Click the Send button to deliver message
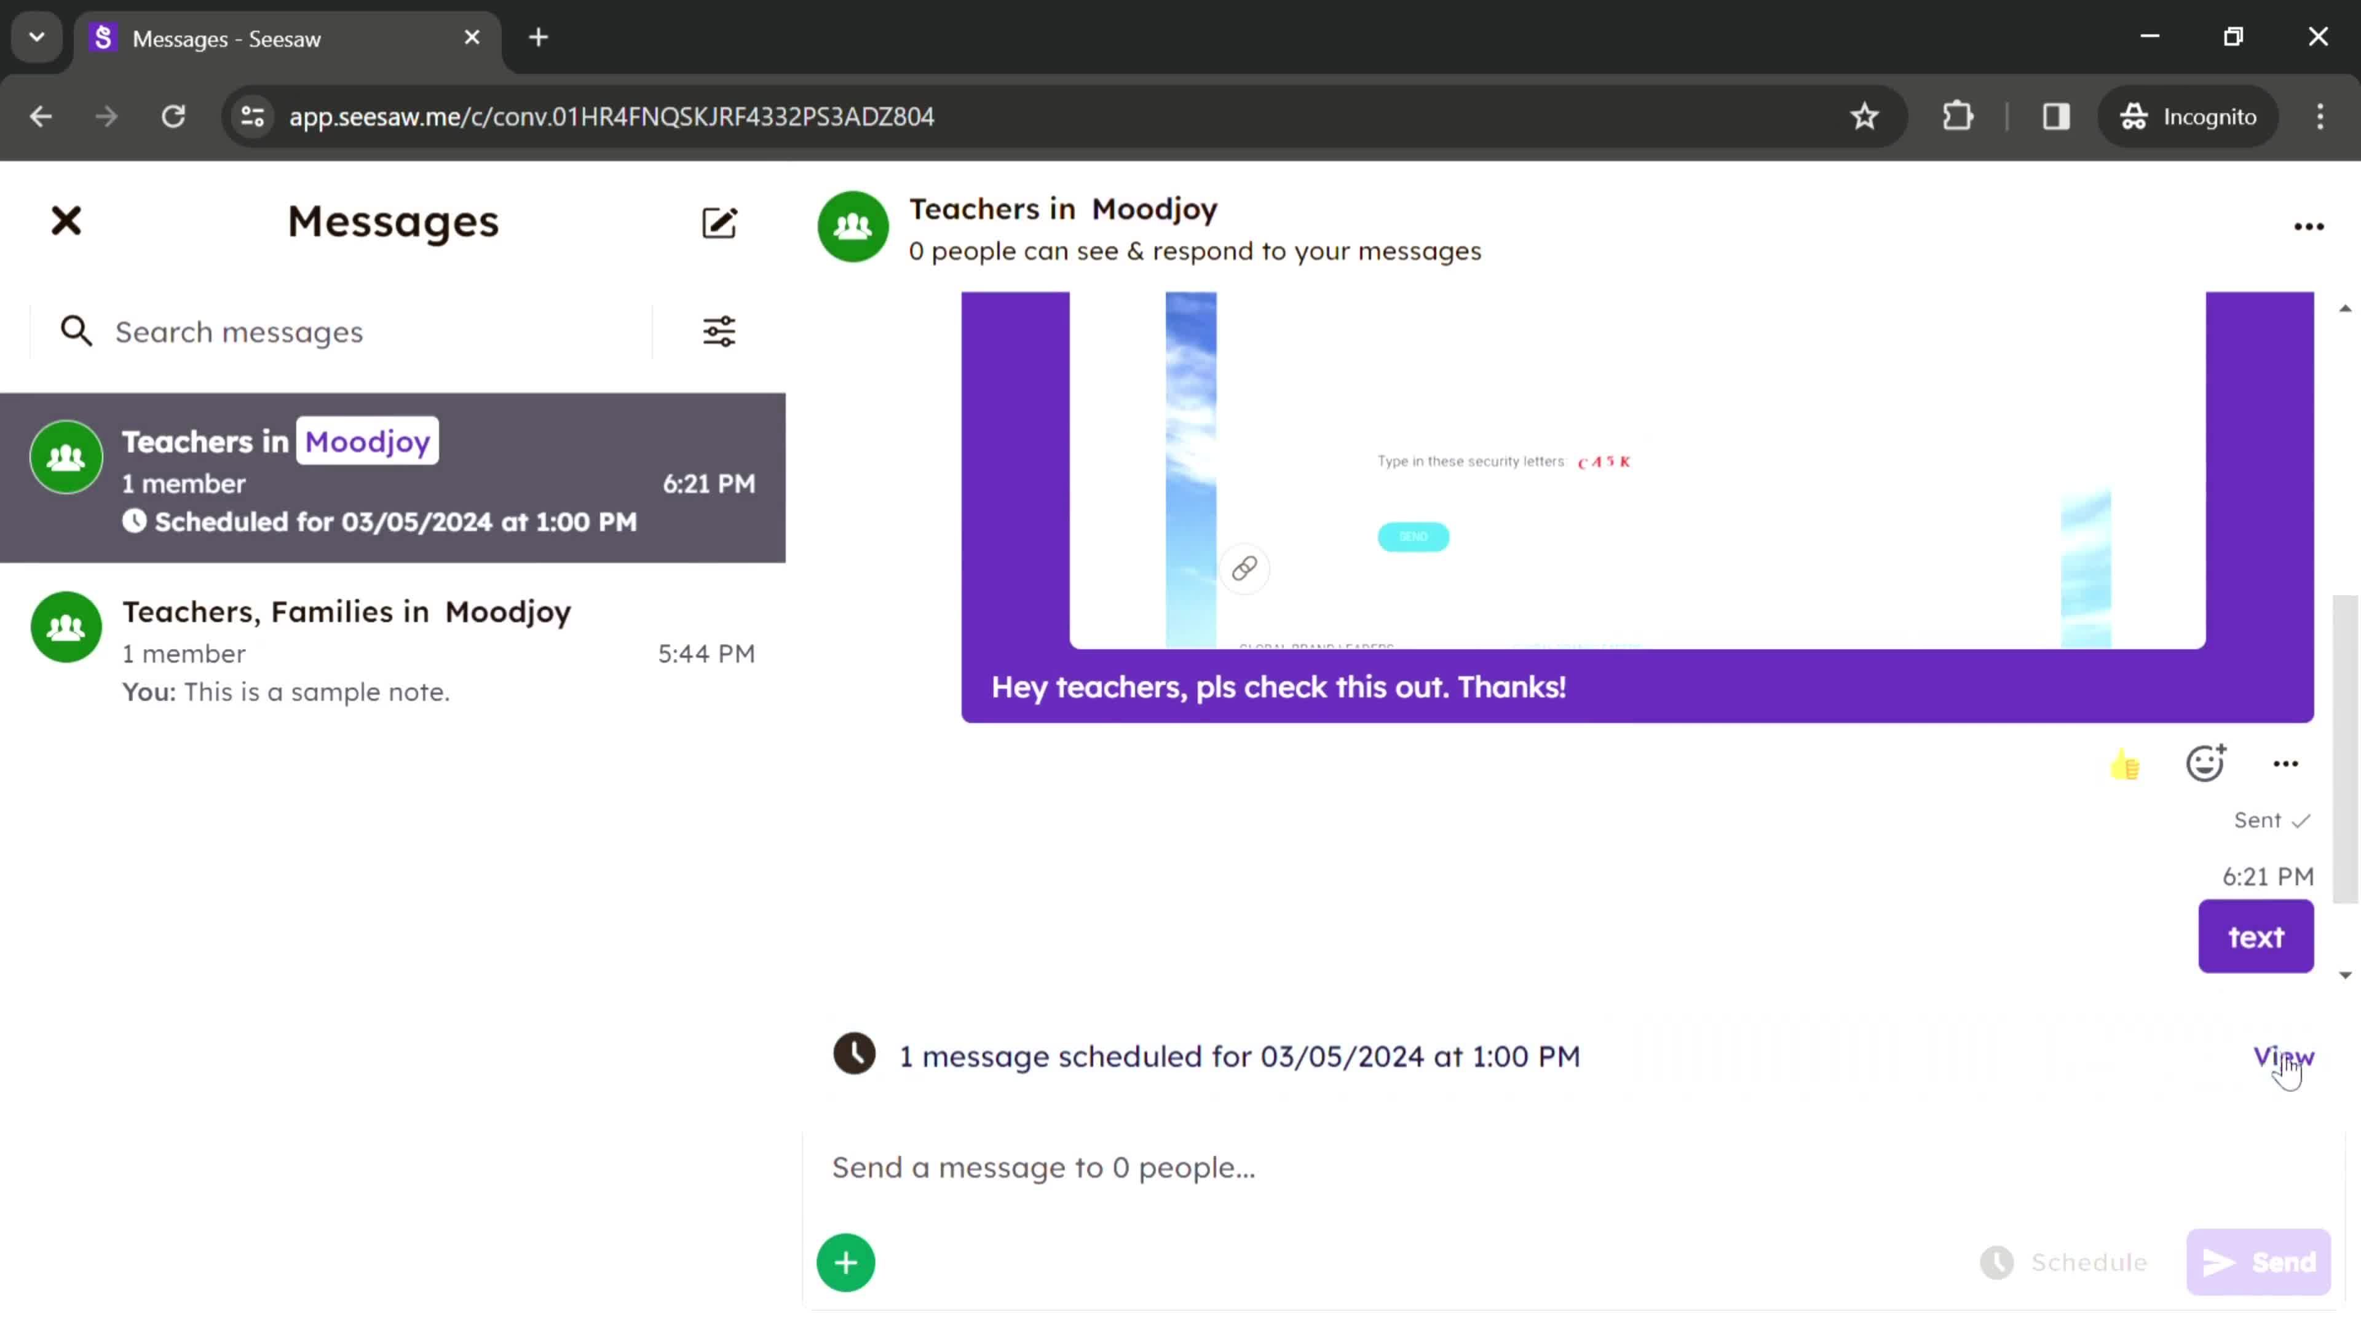This screenshot has height=1328, width=2361. 2259,1262
